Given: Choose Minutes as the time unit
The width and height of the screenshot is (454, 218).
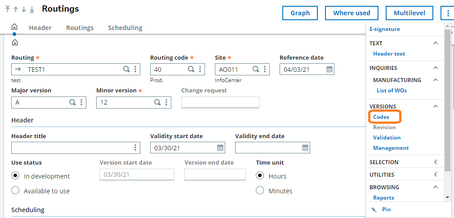Looking at the screenshot, I should [260, 191].
